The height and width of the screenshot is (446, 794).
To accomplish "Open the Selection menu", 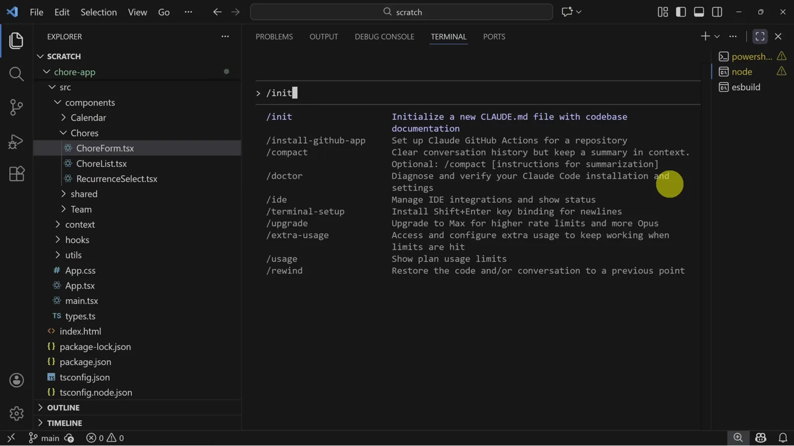I will coord(99,12).
